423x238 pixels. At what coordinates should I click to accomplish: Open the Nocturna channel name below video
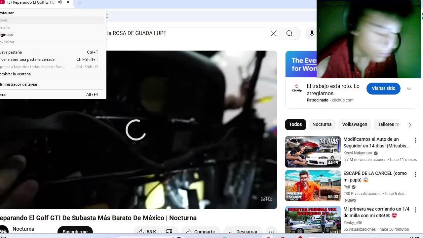point(23,229)
